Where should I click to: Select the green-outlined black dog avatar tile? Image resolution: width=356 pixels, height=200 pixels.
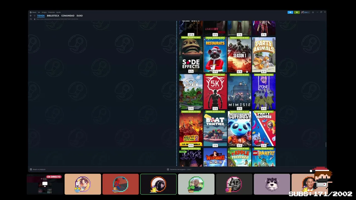click(x=158, y=184)
